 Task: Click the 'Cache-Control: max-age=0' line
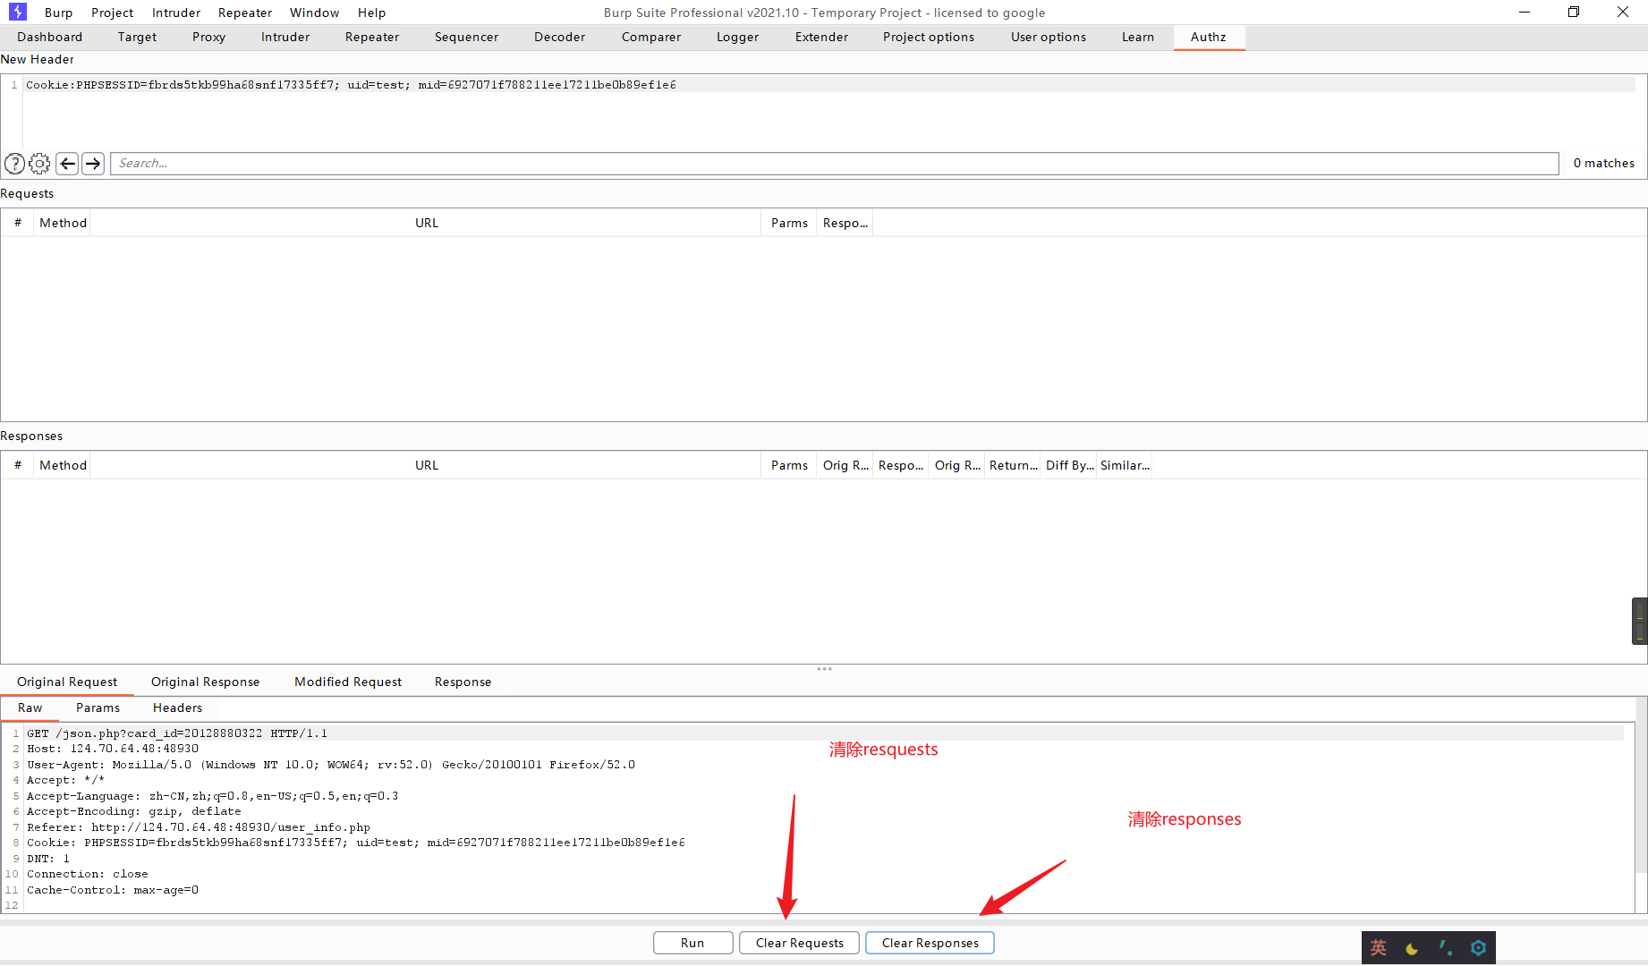click(113, 890)
